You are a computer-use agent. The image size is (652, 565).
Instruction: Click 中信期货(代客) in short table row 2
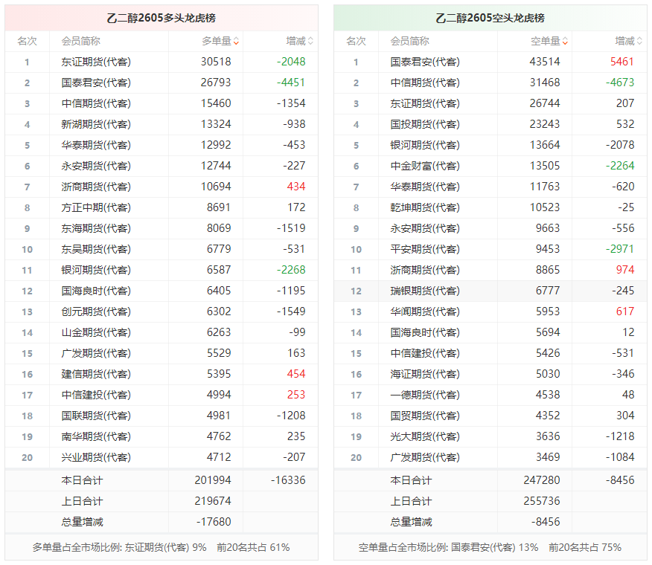pyautogui.click(x=425, y=83)
